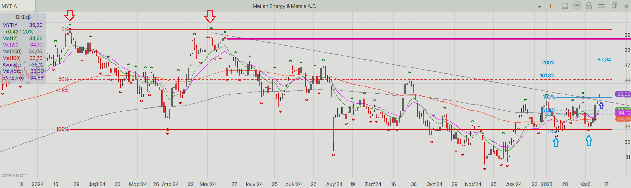Close the chart window with the X icon

[626, 6]
